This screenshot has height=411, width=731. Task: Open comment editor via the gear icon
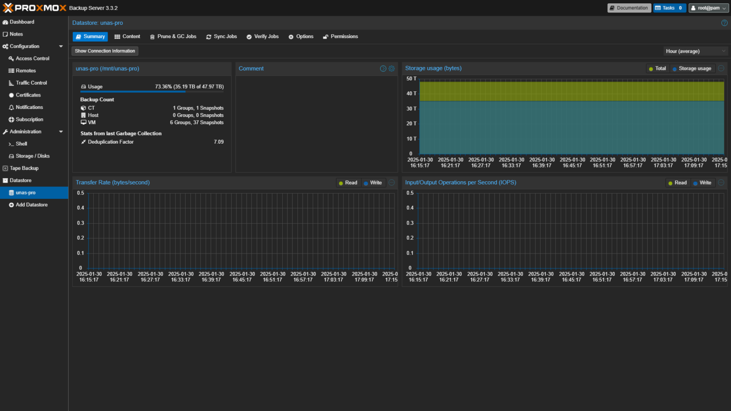[391, 68]
